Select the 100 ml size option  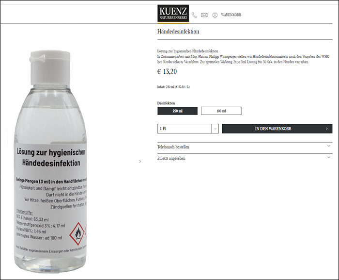pos(221,111)
